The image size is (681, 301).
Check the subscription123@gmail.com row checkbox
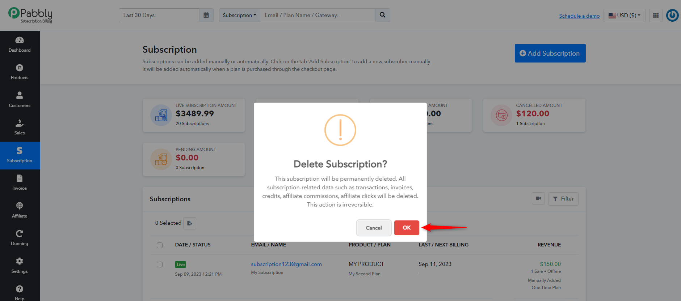pyautogui.click(x=160, y=265)
